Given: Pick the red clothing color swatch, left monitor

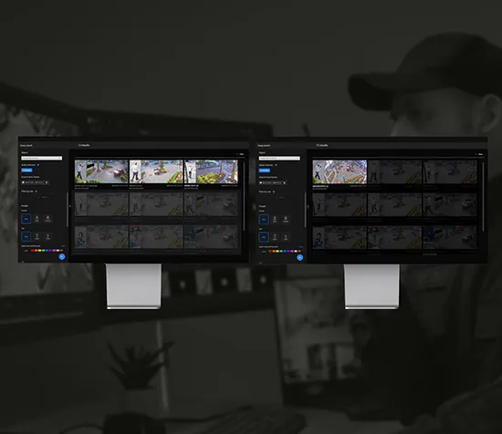Looking at the screenshot, I should [32, 251].
